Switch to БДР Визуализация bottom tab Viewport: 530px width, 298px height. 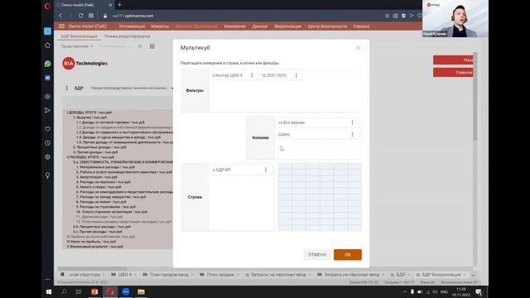pos(441,275)
